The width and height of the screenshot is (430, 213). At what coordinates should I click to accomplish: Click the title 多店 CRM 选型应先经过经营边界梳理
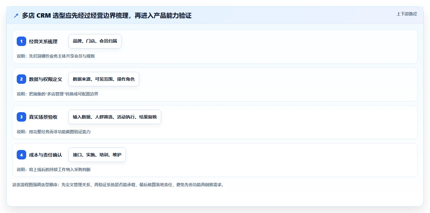107,15
